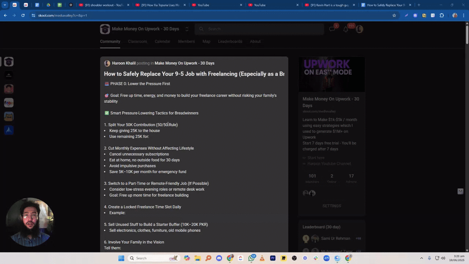
Task: Click the blue triangle group icon in left sidebar
Action: 9,130
